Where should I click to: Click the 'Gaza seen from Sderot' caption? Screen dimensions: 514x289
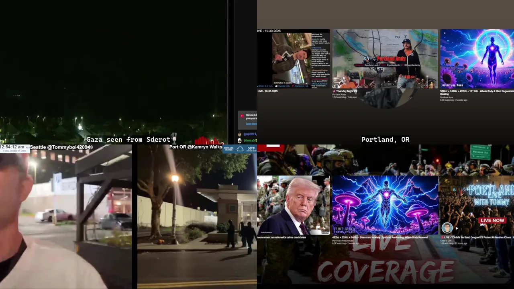click(x=128, y=140)
